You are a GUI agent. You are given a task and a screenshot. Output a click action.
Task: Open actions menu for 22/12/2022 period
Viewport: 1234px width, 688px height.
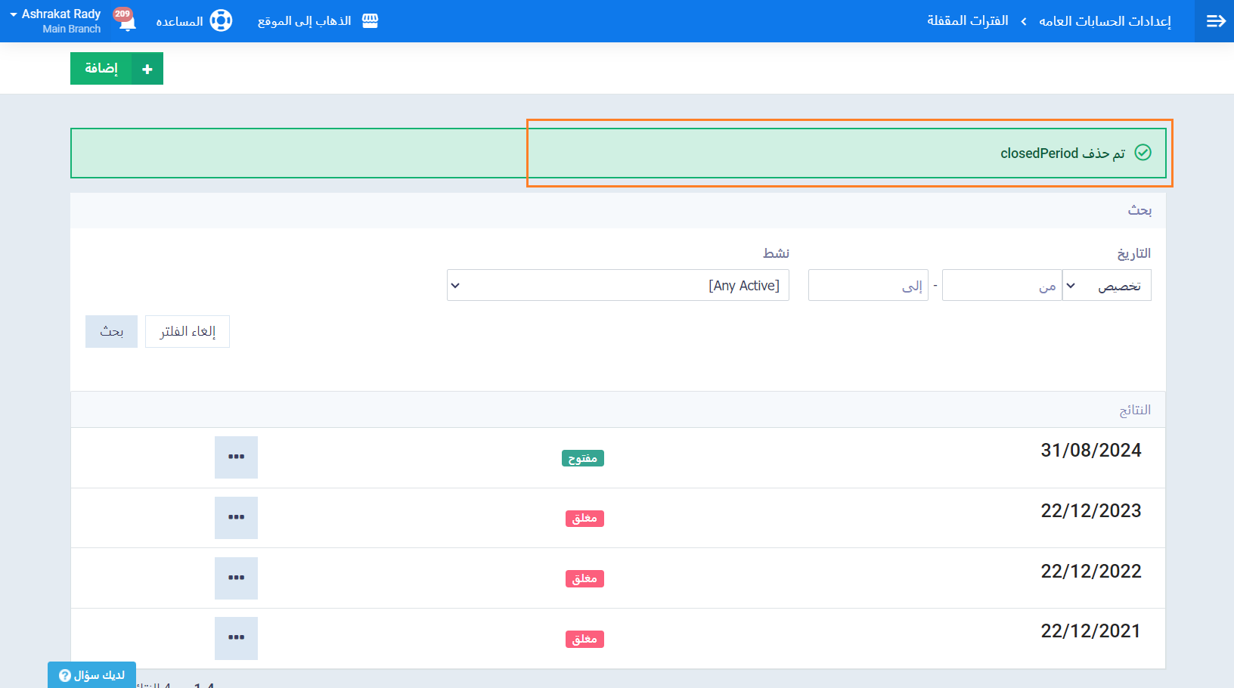click(236, 578)
